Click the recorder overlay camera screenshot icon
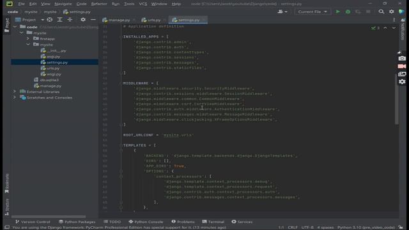Viewport: 409px width, 230px height. pos(402,58)
